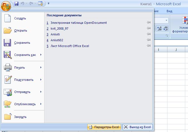Click Параметры Excel button
Screen dimensions: 188x132
104,127
